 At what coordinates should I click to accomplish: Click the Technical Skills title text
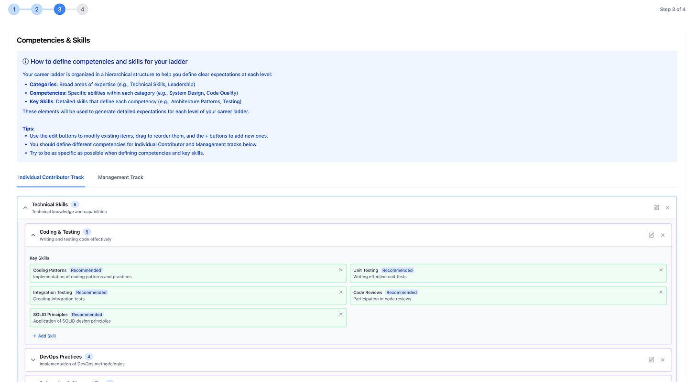(x=50, y=205)
